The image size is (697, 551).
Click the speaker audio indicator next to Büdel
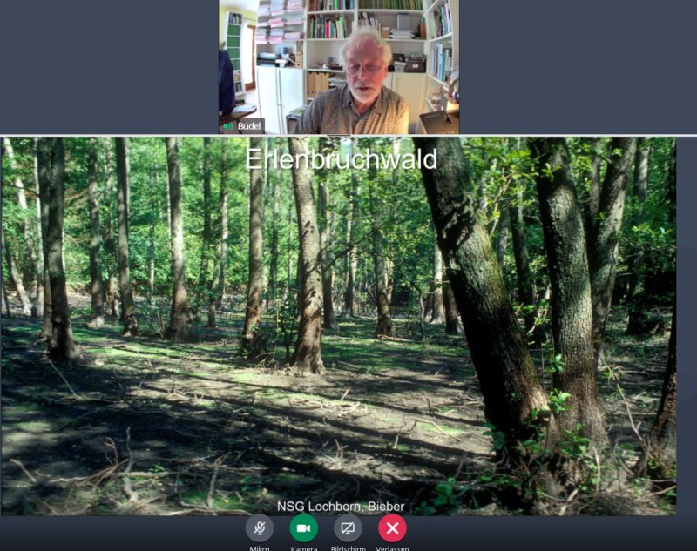coord(228,126)
